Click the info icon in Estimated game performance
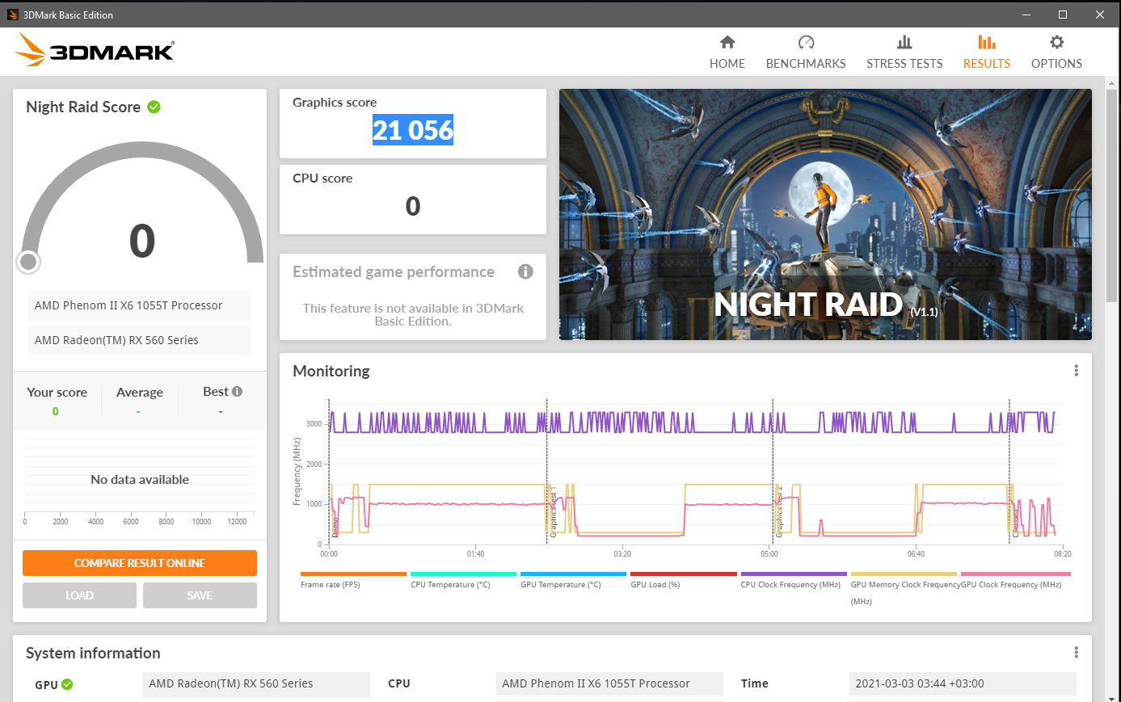Screen dimensions: 1121x702 coord(525,271)
